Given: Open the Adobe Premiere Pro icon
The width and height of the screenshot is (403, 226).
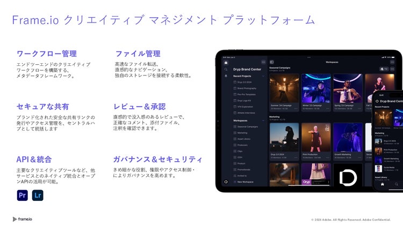Looking at the screenshot, I should click(23, 195).
